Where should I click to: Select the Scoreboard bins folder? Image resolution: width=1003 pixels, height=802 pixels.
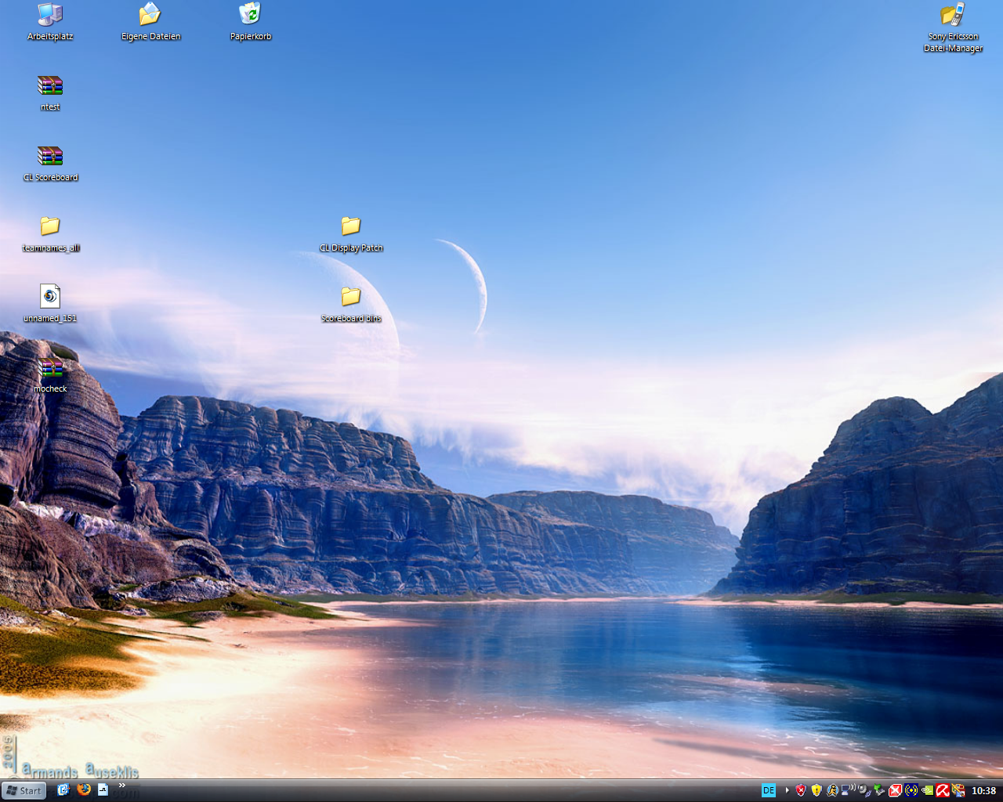(x=350, y=297)
